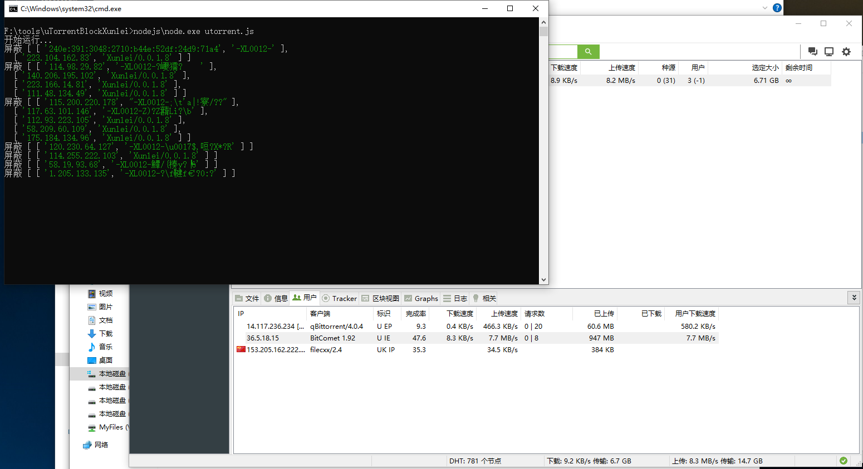
Task: Open 下载 folder in Explorer sidebar
Action: pyautogui.click(x=100, y=334)
